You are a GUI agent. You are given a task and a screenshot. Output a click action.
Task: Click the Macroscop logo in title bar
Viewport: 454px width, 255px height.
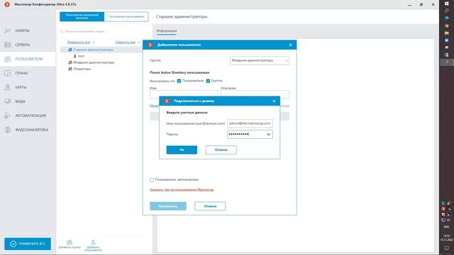pyautogui.click(x=7, y=4)
